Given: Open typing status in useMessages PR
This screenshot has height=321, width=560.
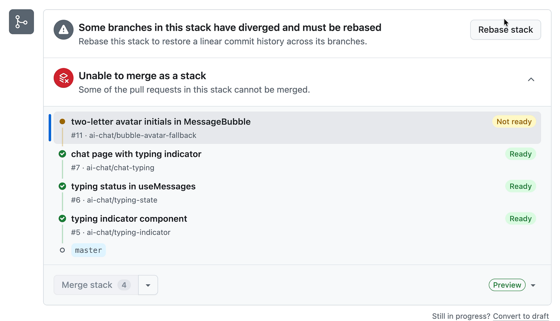Looking at the screenshot, I should [x=133, y=186].
